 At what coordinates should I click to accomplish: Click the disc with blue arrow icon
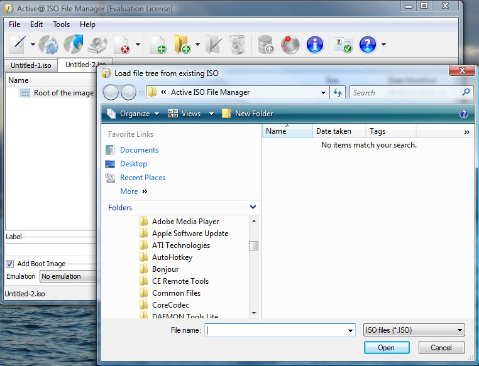pyautogui.click(x=74, y=45)
